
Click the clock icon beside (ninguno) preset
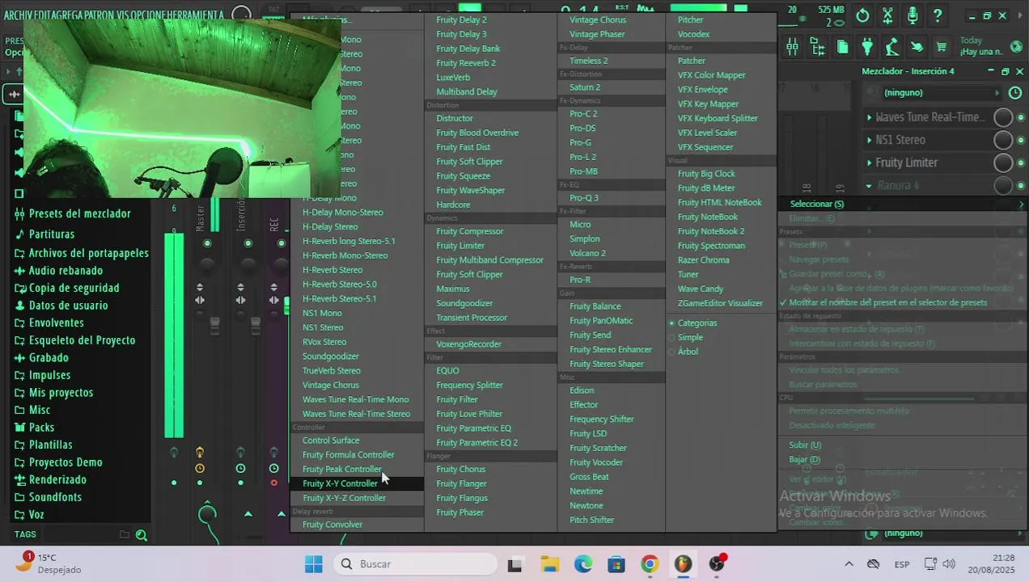(1015, 93)
